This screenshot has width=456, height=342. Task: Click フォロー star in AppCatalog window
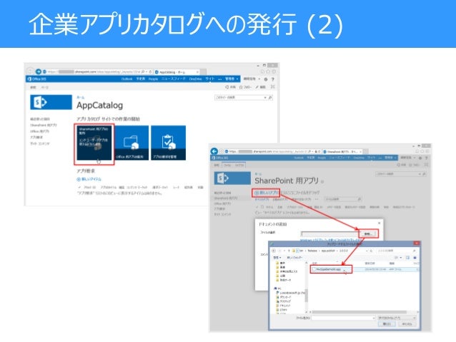(x=245, y=87)
